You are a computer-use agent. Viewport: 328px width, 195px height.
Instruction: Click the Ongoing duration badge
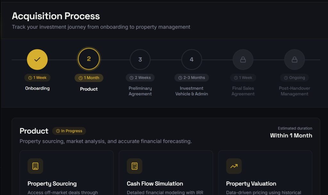pyautogui.click(x=294, y=78)
